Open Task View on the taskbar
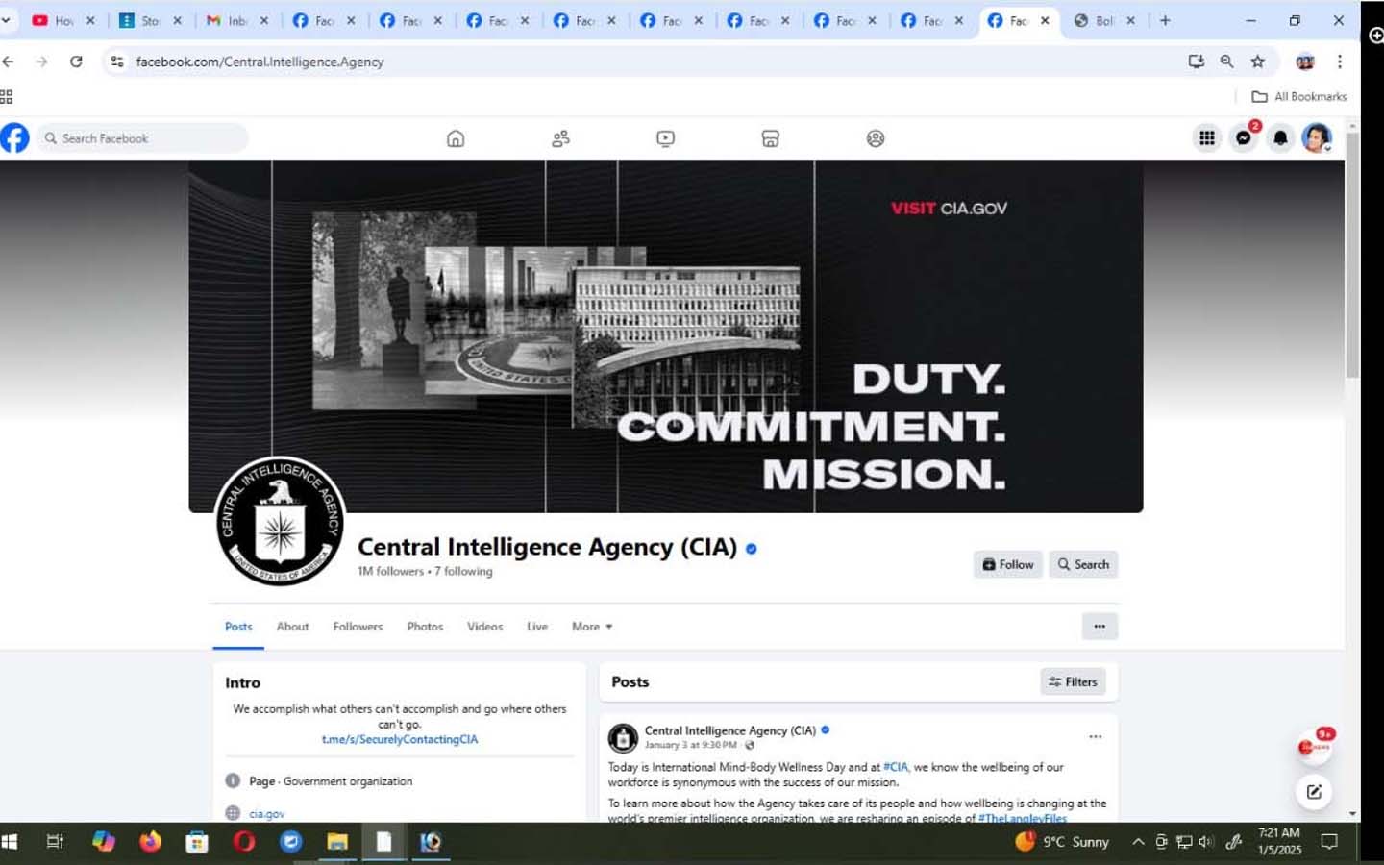This screenshot has height=865, width=1384. coord(55,842)
